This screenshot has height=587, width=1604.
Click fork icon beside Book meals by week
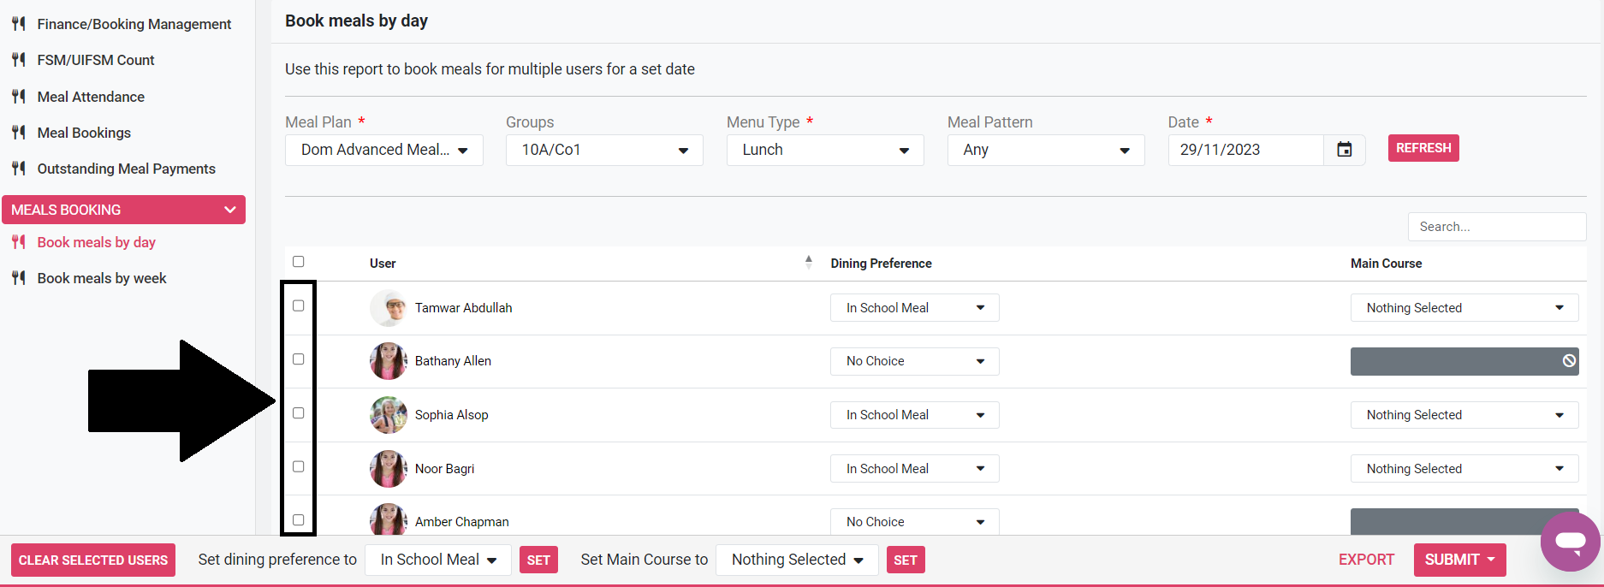(x=19, y=278)
